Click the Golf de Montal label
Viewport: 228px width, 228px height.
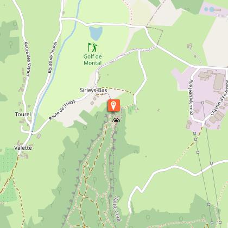92,60
